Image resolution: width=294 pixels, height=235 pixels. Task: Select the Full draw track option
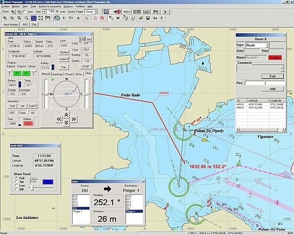[17, 178]
